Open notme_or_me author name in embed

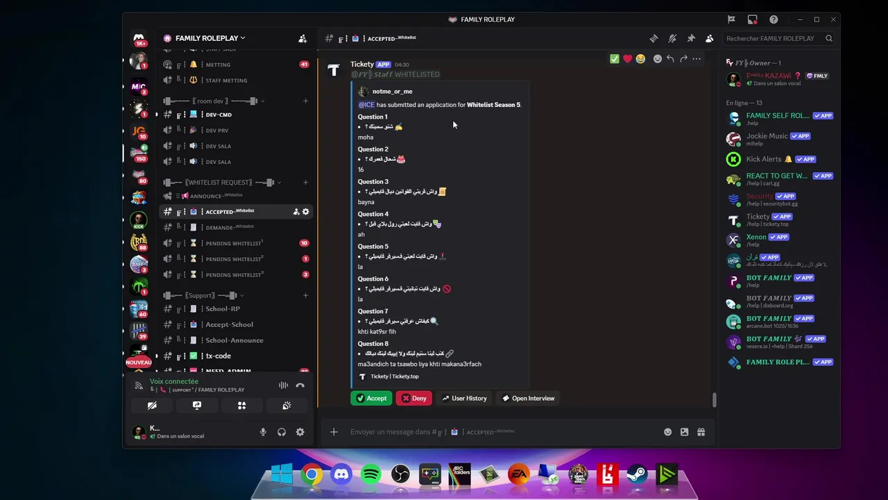[392, 92]
